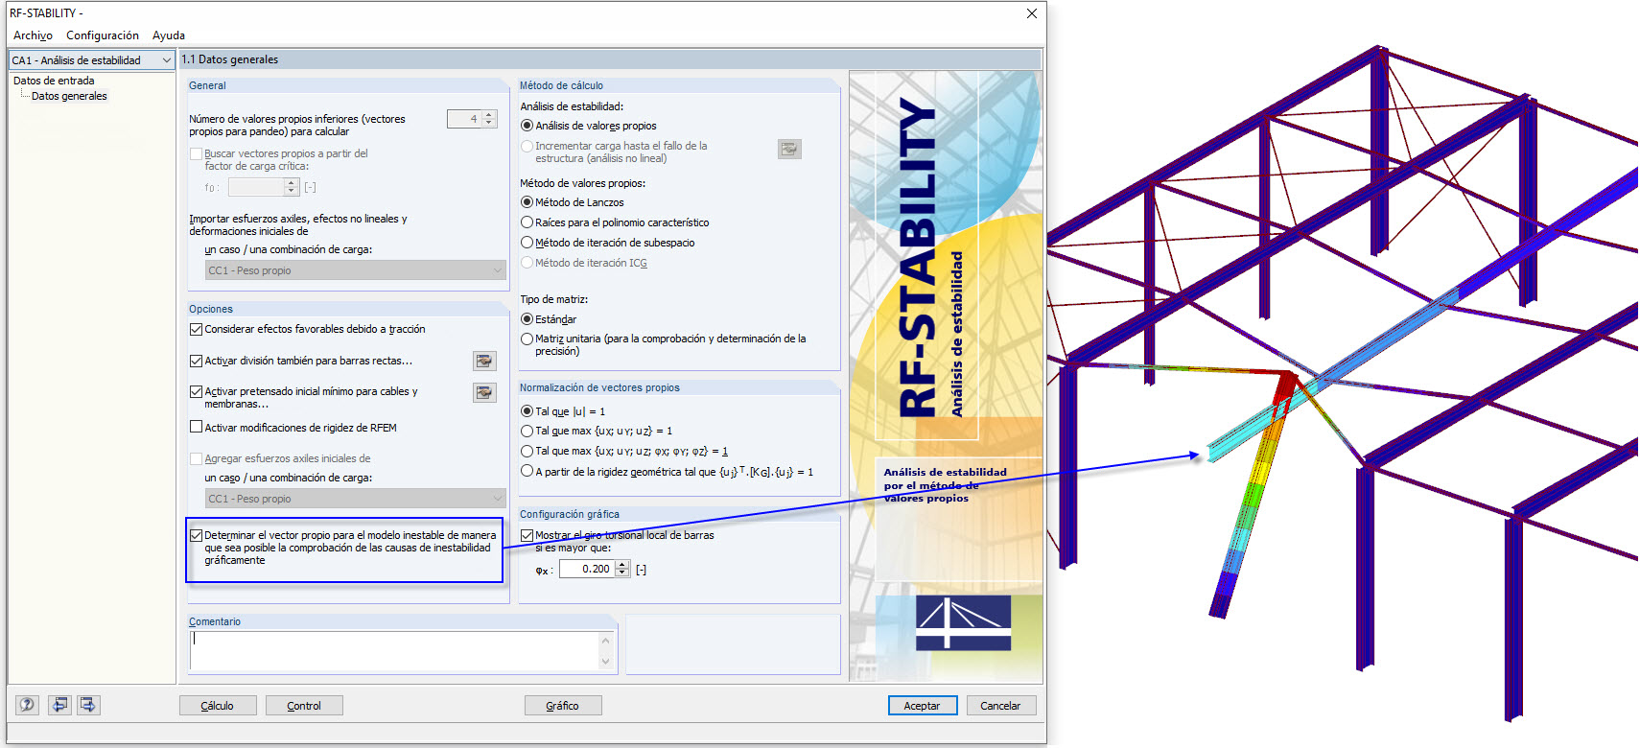
Task: Go to previous table via left arrow icon
Action: point(59,705)
